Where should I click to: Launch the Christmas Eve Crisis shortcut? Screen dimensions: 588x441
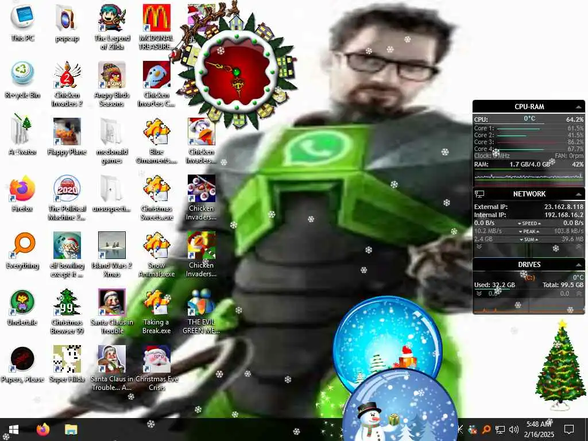point(157,368)
